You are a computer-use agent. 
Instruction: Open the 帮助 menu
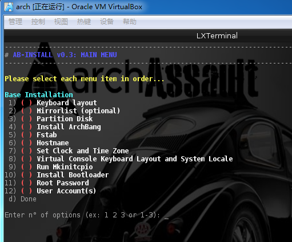click(130, 21)
